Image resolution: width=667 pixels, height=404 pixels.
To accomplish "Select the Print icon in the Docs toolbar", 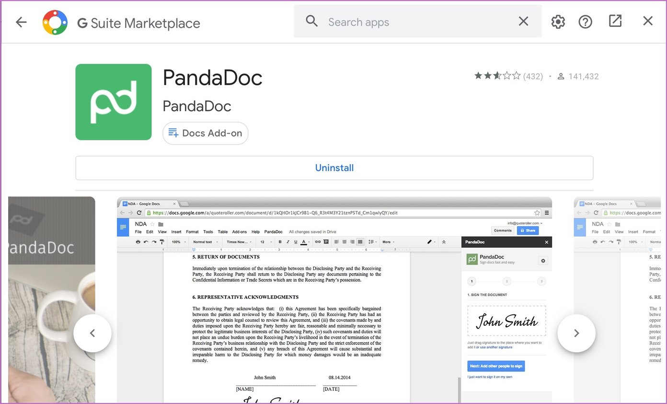I will (138, 242).
